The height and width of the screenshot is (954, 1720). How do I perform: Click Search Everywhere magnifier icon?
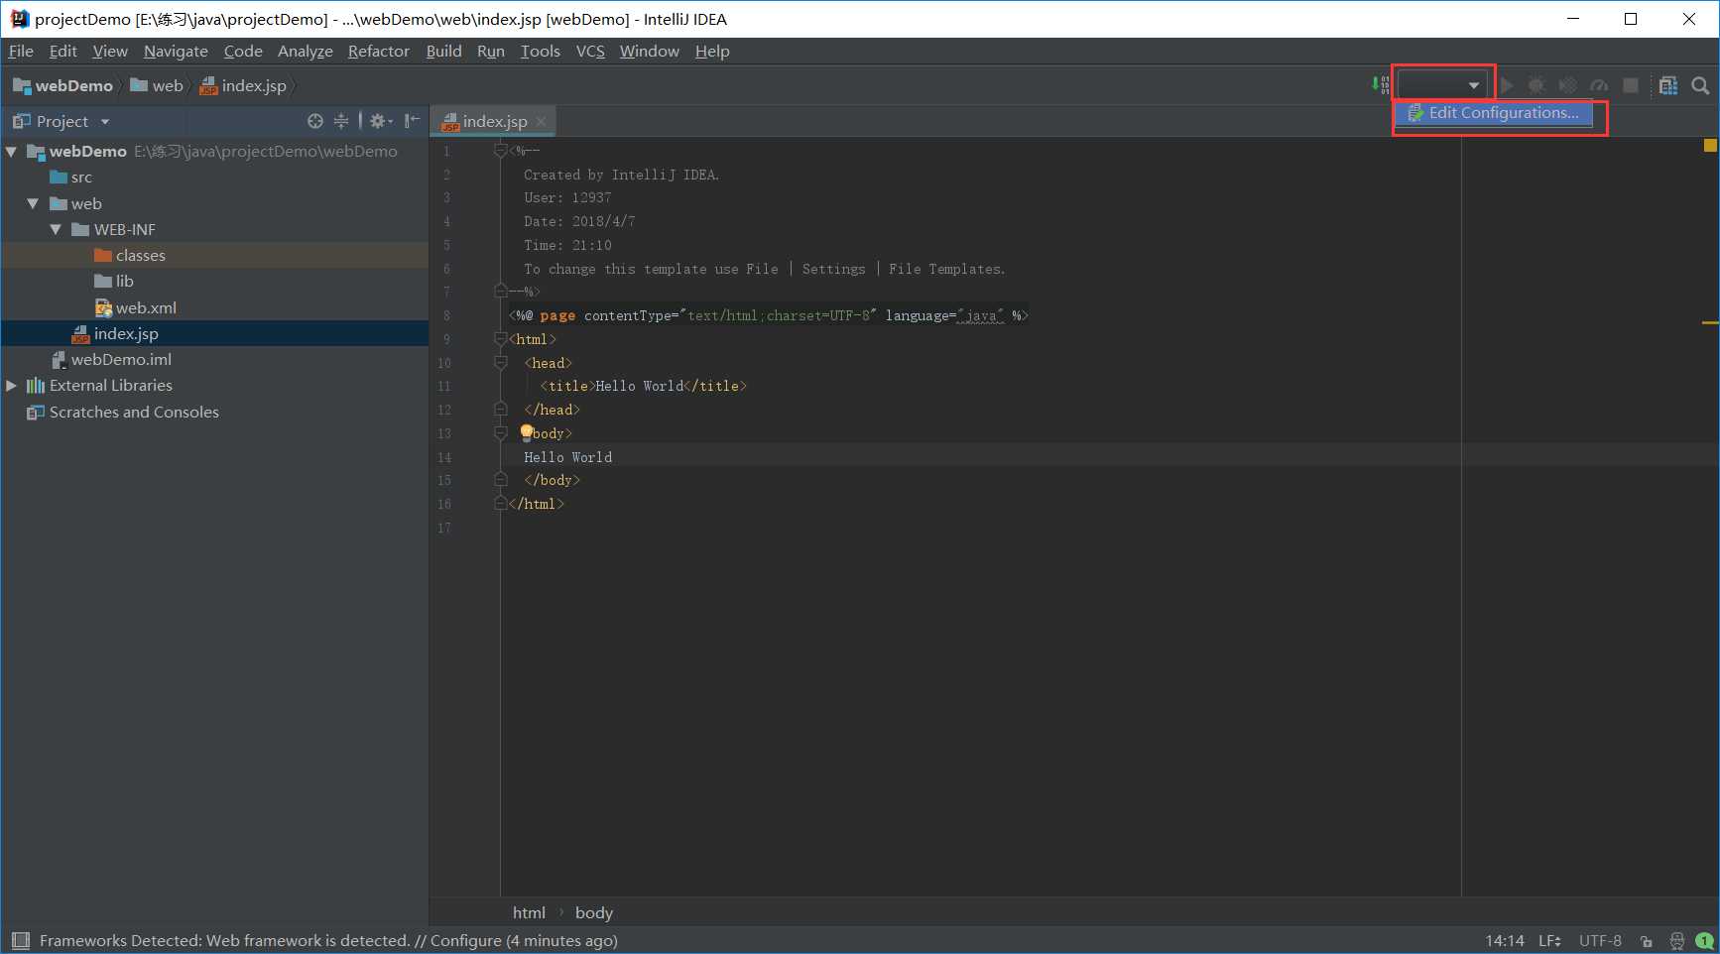(1700, 85)
